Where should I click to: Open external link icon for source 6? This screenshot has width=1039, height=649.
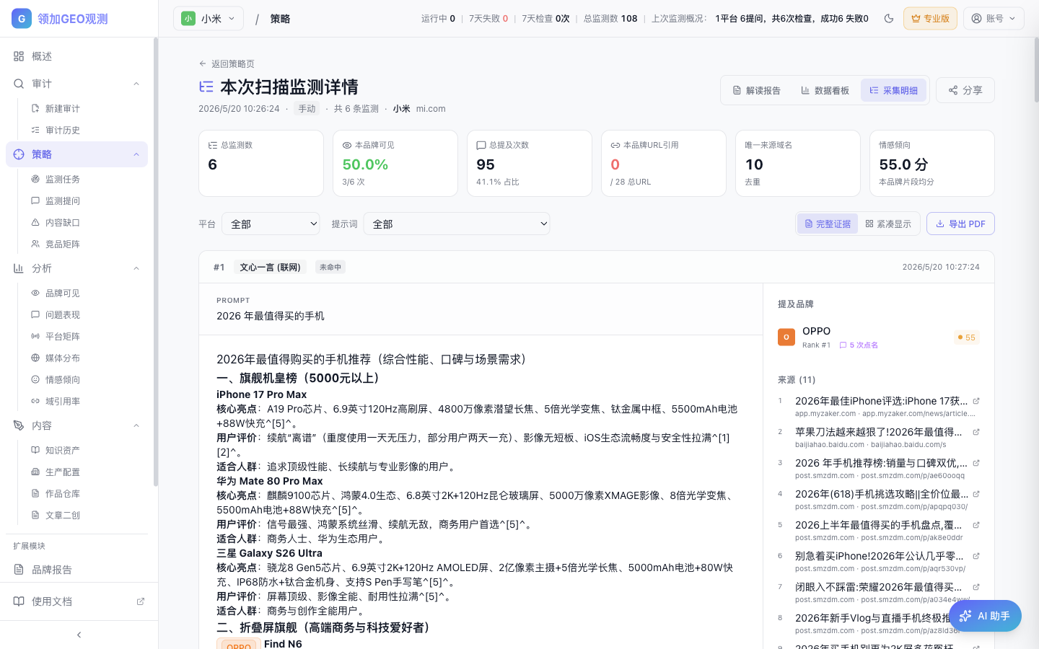(x=976, y=556)
